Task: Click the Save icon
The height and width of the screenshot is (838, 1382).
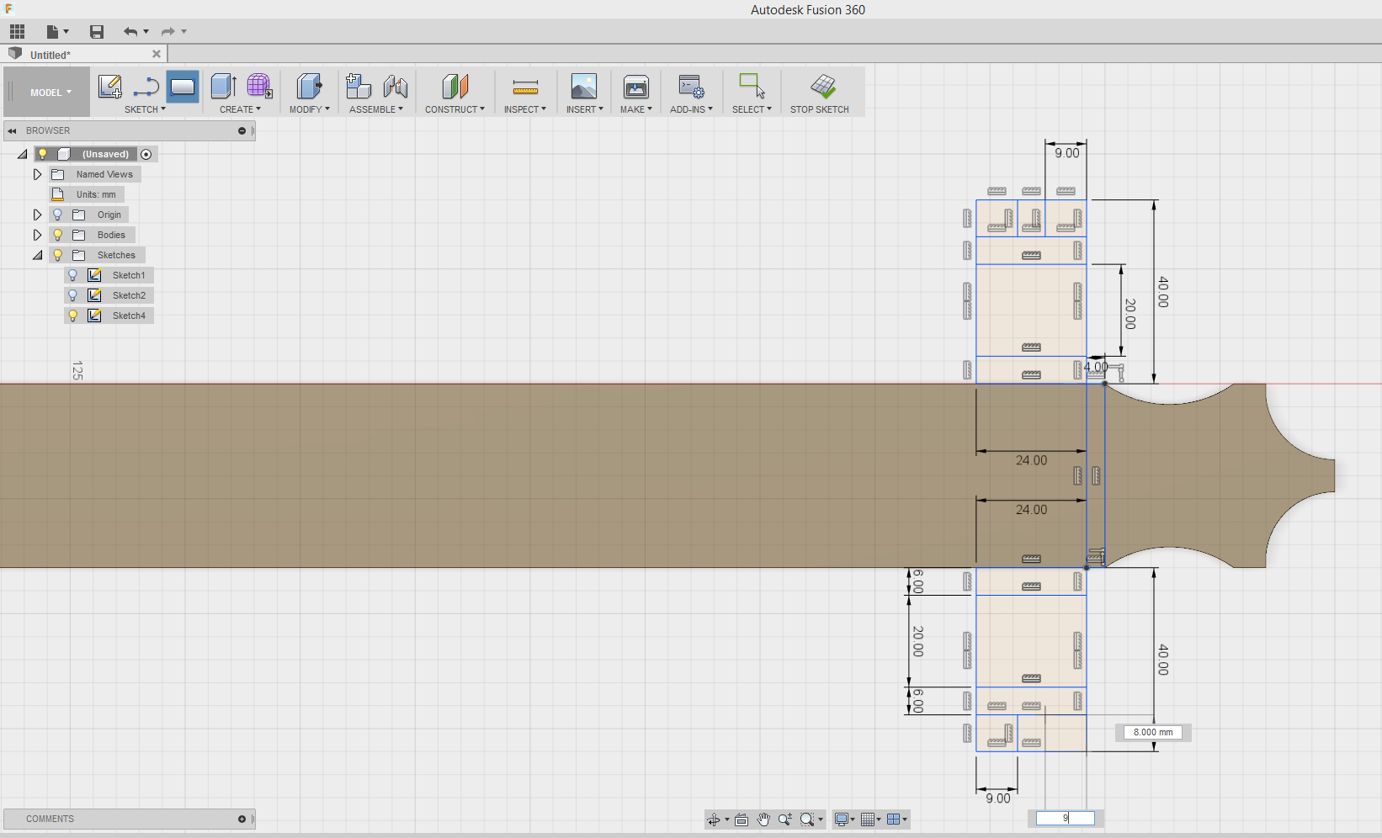Action: tap(97, 32)
